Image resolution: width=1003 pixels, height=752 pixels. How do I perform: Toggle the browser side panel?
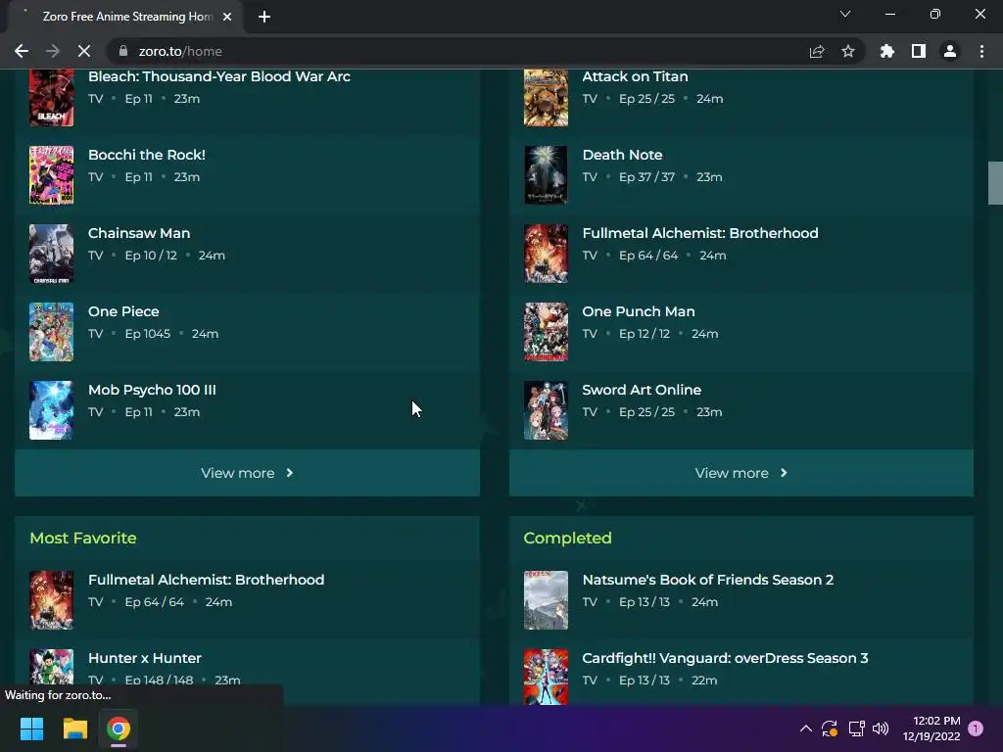point(918,51)
